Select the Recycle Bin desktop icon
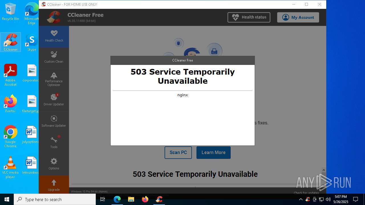 [x=11, y=12]
